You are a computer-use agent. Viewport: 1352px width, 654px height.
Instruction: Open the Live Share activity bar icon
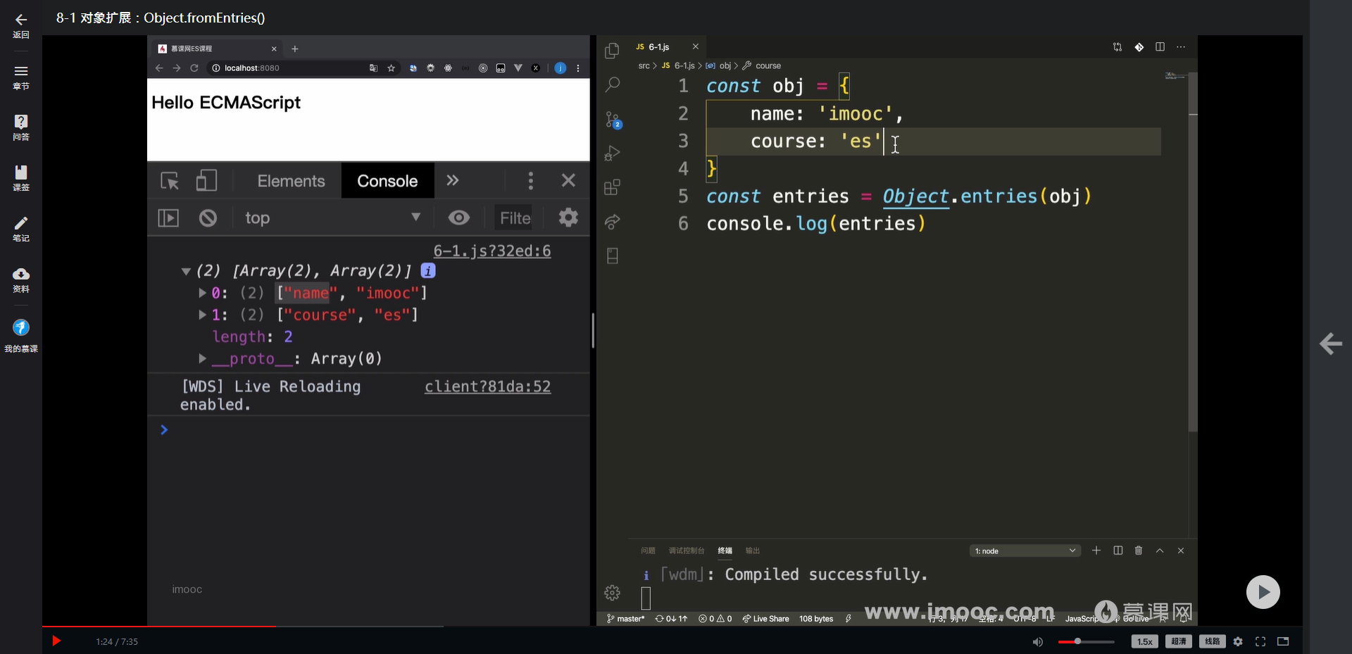pyautogui.click(x=613, y=222)
